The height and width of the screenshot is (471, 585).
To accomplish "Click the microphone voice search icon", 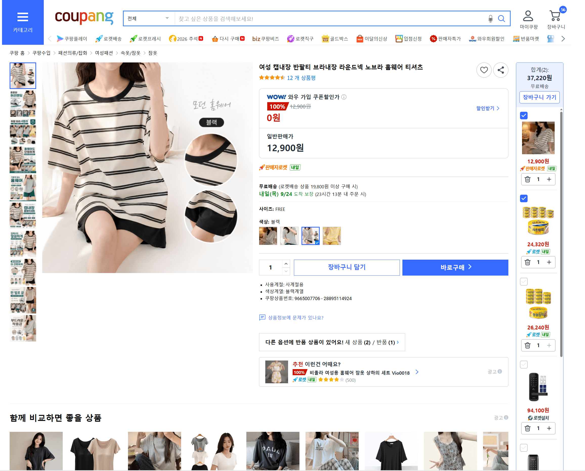I will click(x=490, y=19).
